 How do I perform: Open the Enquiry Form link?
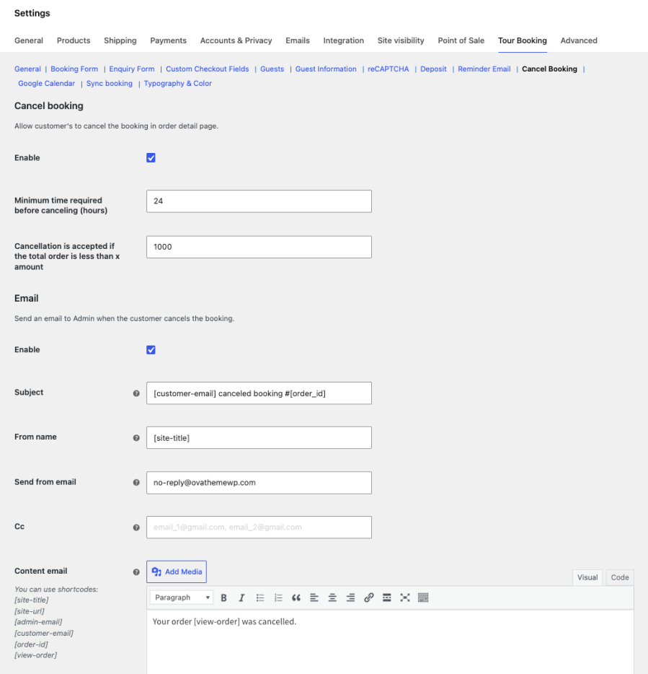click(x=132, y=69)
